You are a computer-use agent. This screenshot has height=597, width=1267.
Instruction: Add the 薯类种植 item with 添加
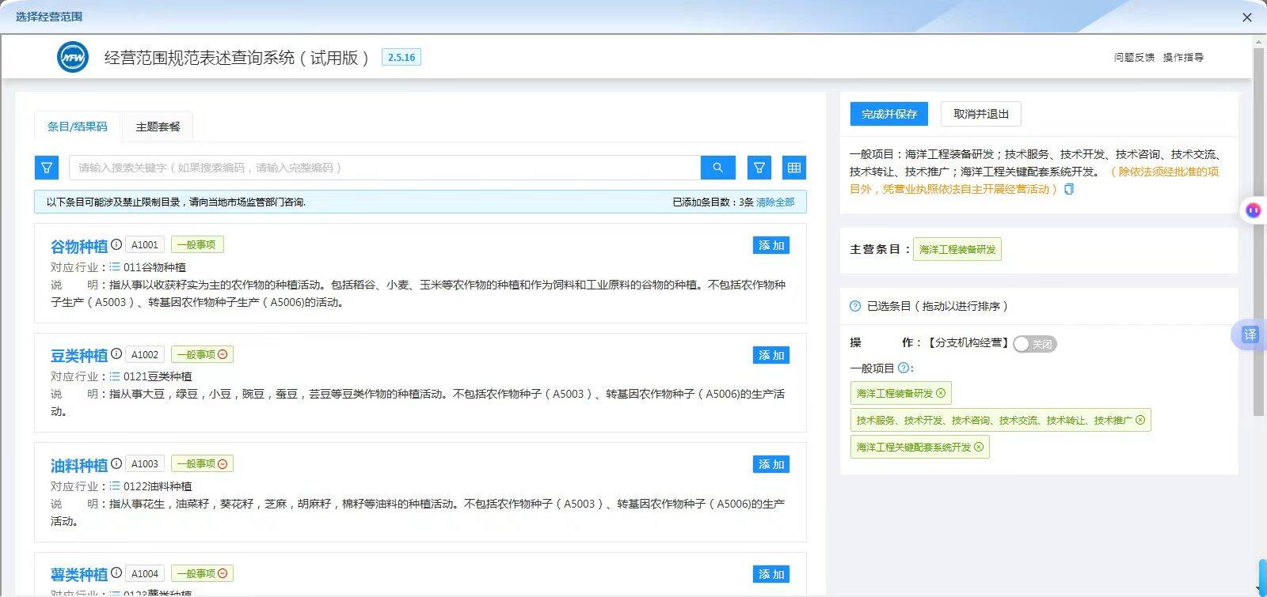771,574
